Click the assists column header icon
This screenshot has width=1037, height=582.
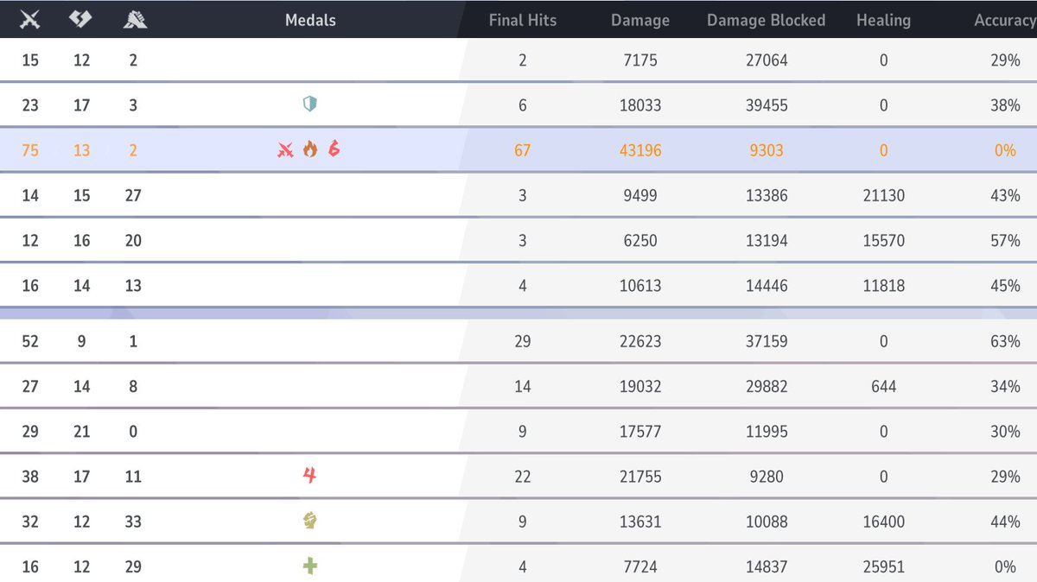[x=134, y=19]
